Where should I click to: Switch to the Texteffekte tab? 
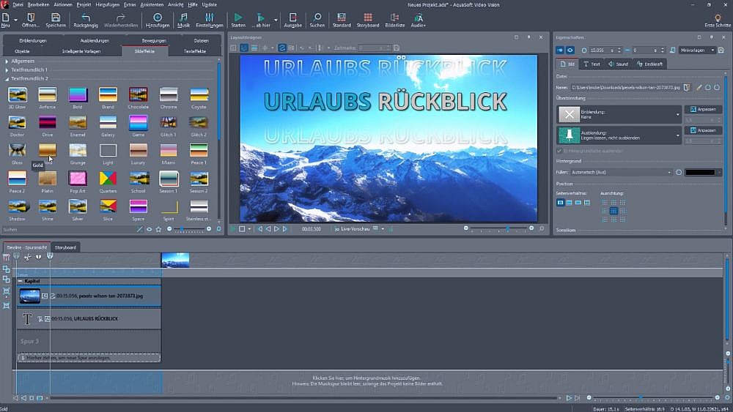coord(195,51)
